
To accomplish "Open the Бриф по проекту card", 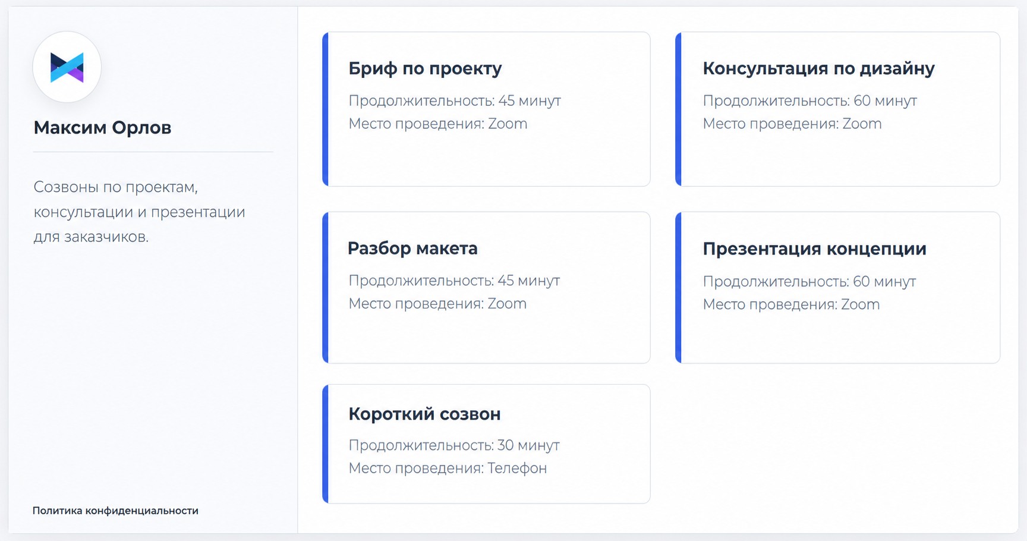I will point(486,109).
